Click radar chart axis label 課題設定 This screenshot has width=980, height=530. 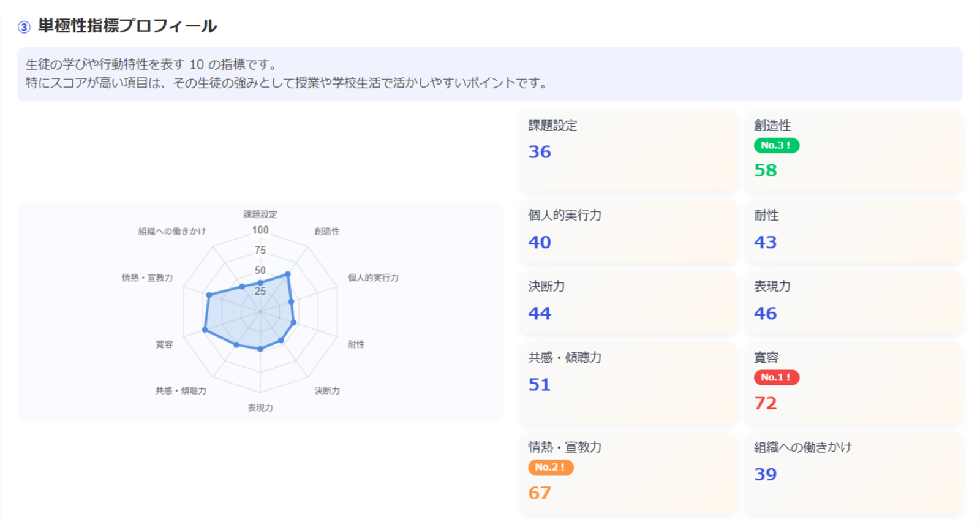click(x=260, y=214)
